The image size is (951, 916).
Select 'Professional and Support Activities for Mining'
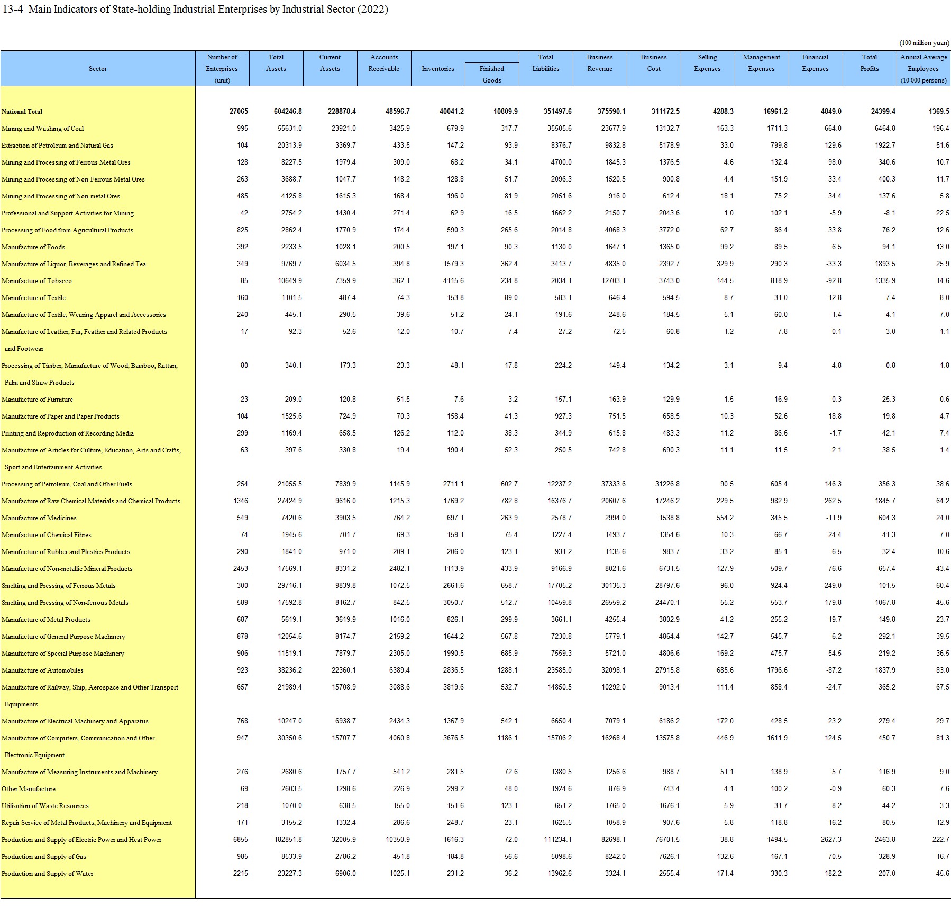68,213
